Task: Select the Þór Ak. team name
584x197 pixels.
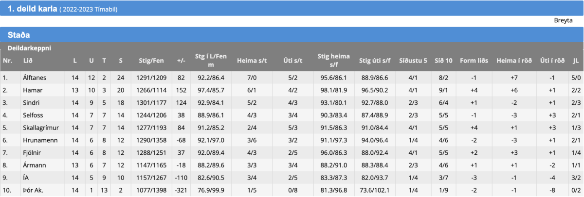Action: pos(33,191)
